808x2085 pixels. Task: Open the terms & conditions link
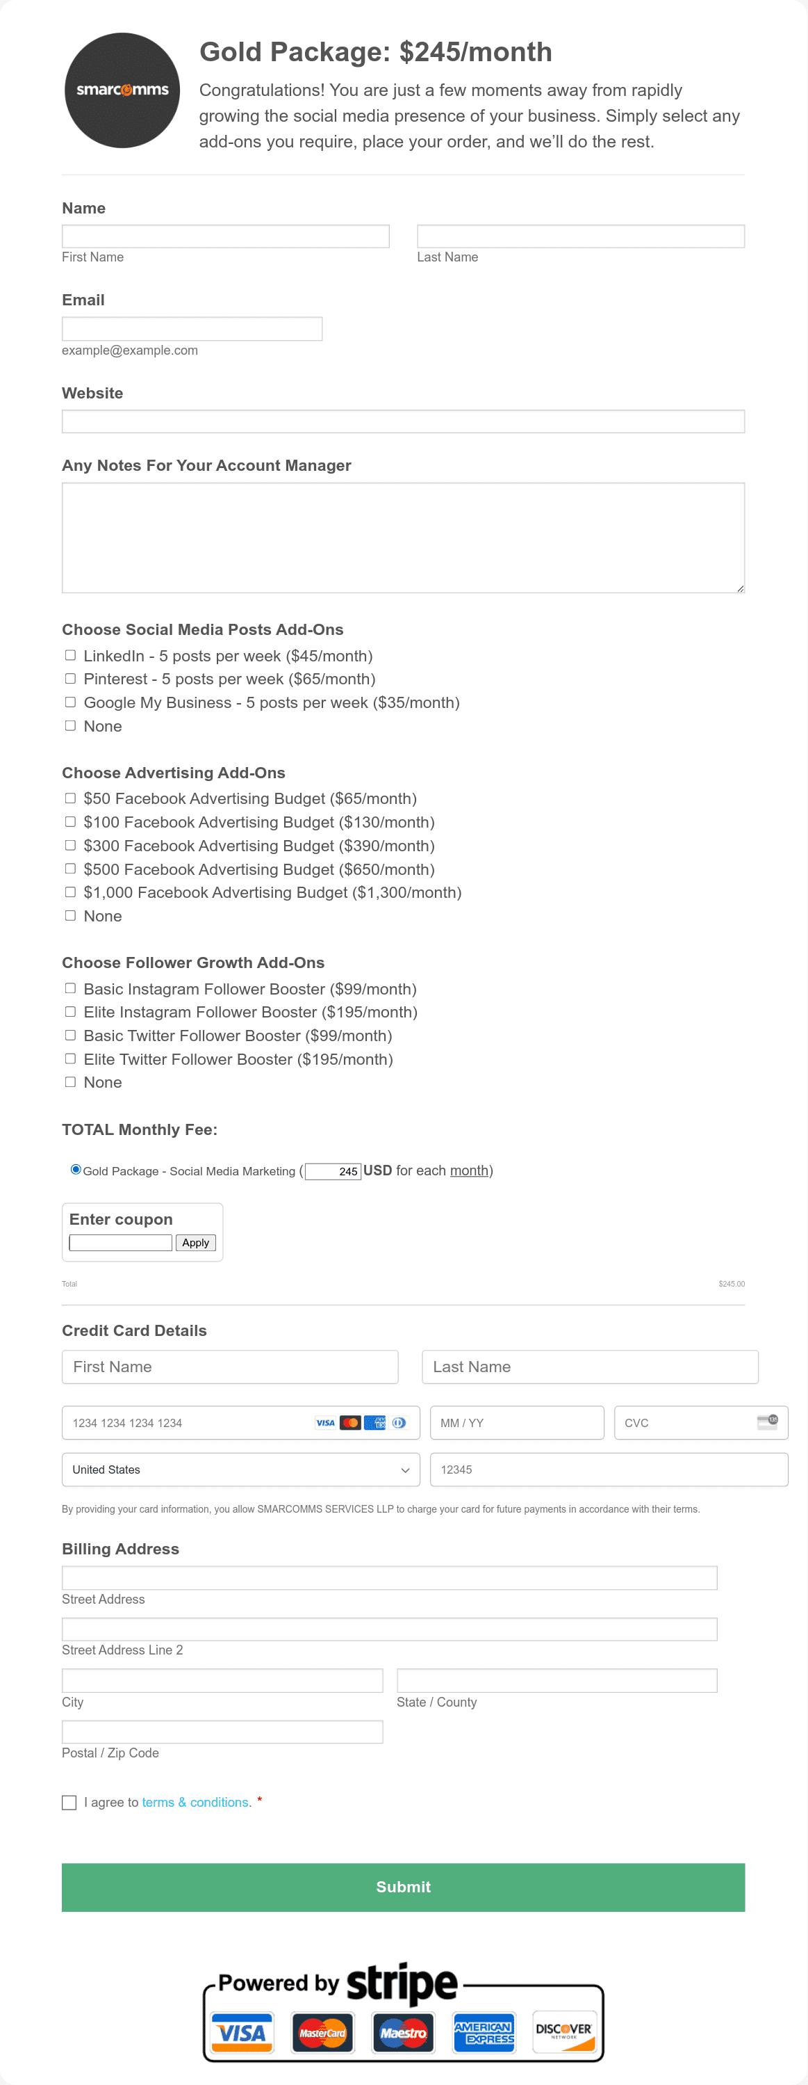coord(195,1803)
